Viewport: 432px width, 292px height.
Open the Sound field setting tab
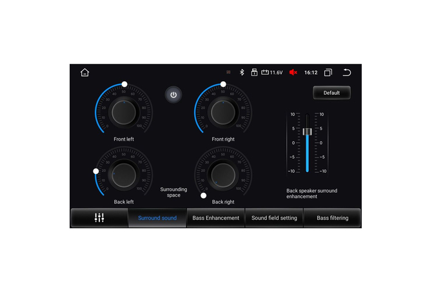point(274,218)
